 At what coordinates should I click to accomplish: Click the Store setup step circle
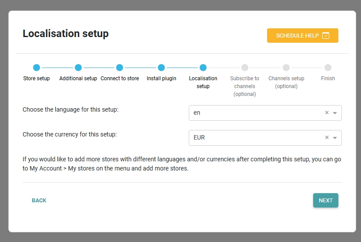tap(37, 68)
